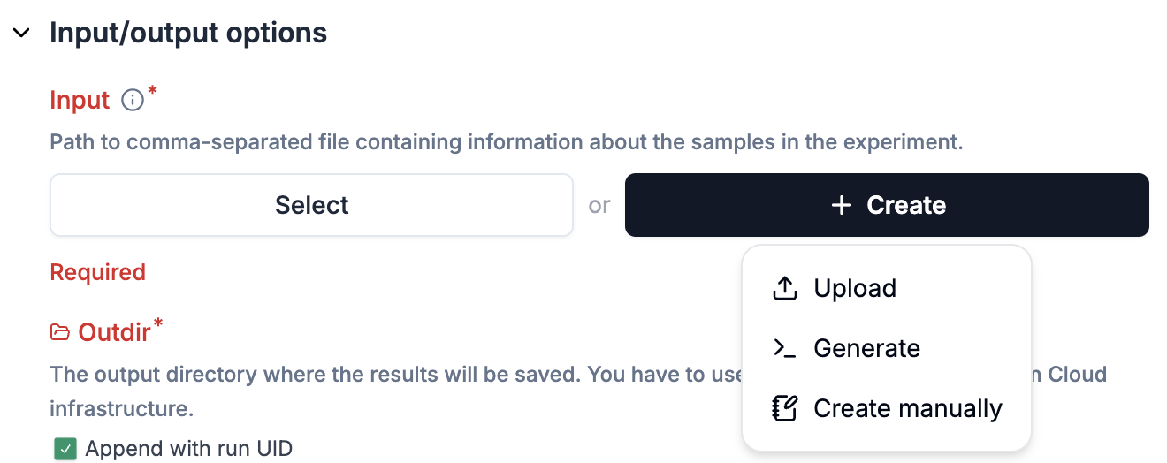Click the Input description about comma-separated file
Image resolution: width=1167 pixels, height=463 pixels.
506,141
